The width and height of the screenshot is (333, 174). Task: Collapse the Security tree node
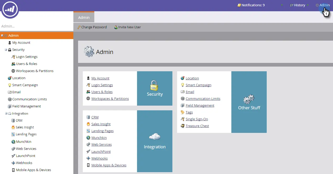pos(6,50)
